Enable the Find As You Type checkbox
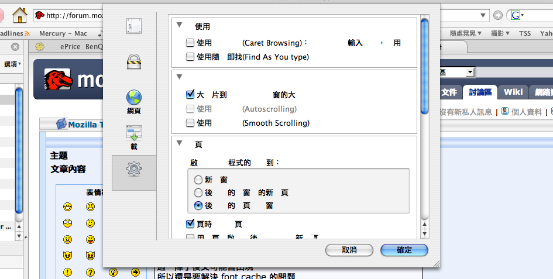 coord(190,57)
